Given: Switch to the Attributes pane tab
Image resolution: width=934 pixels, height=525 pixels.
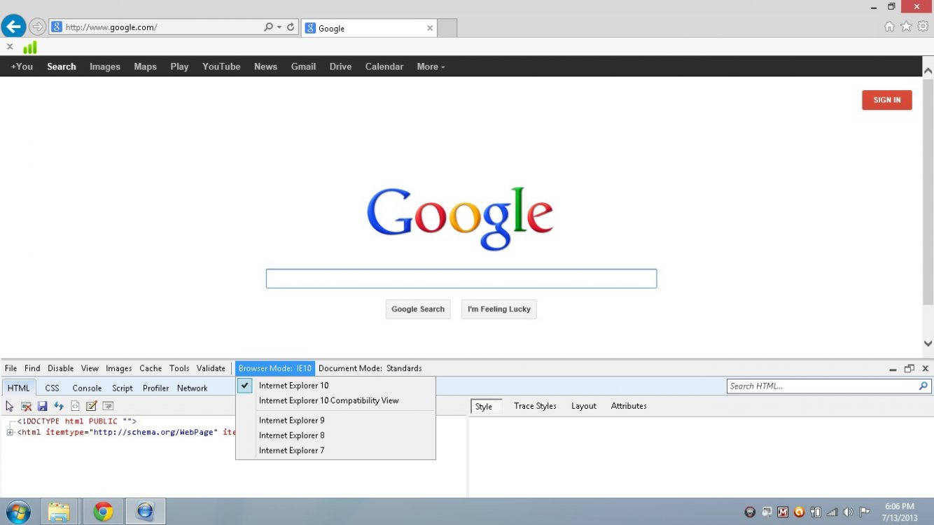Looking at the screenshot, I should pyautogui.click(x=629, y=406).
